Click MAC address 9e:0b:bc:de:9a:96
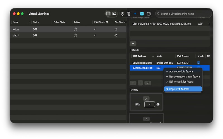This screenshot has height=139, width=223. click(x=142, y=63)
